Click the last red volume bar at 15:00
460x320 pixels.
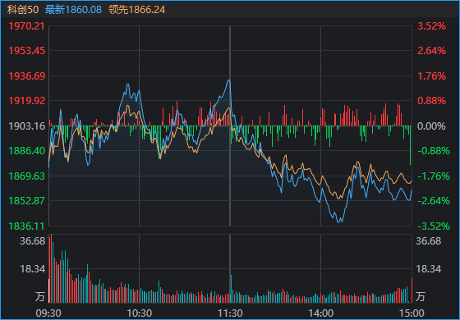[x=412, y=290]
